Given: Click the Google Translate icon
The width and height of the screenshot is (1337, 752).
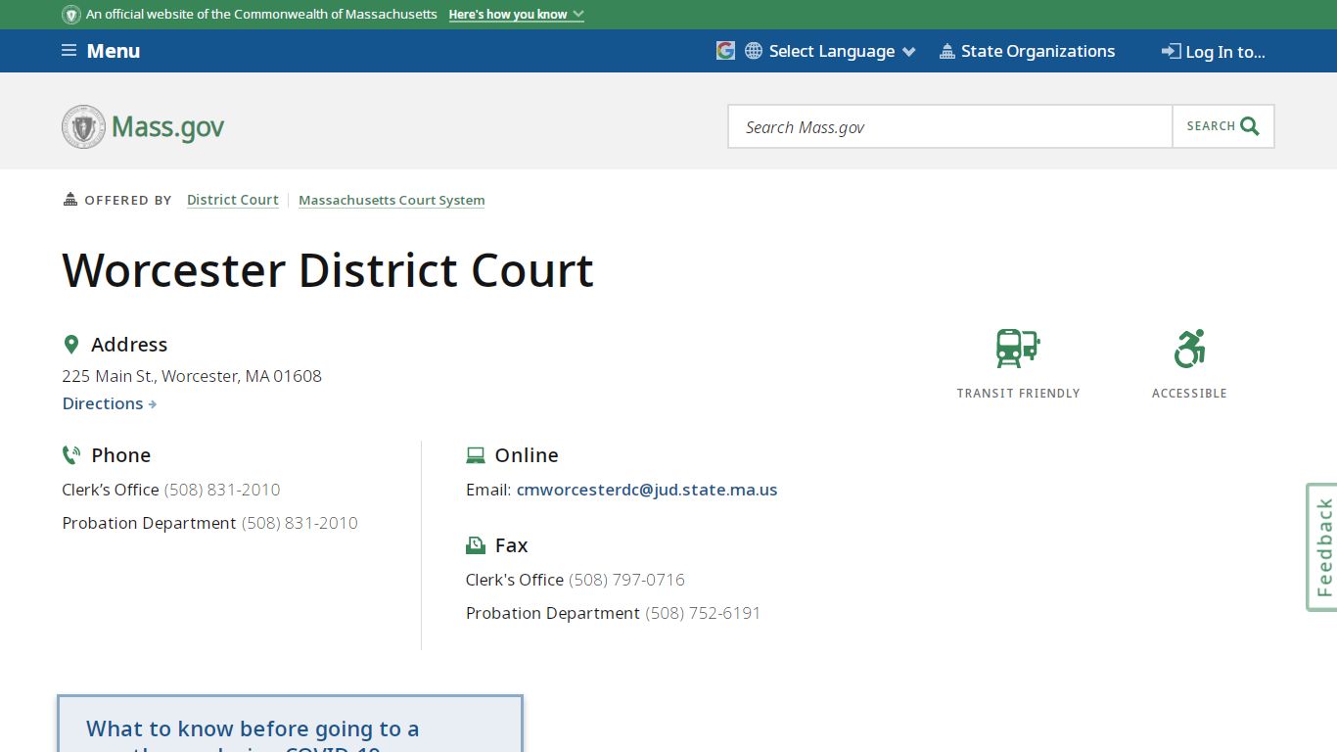Looking at the screenshot, I should coord(725,51).
